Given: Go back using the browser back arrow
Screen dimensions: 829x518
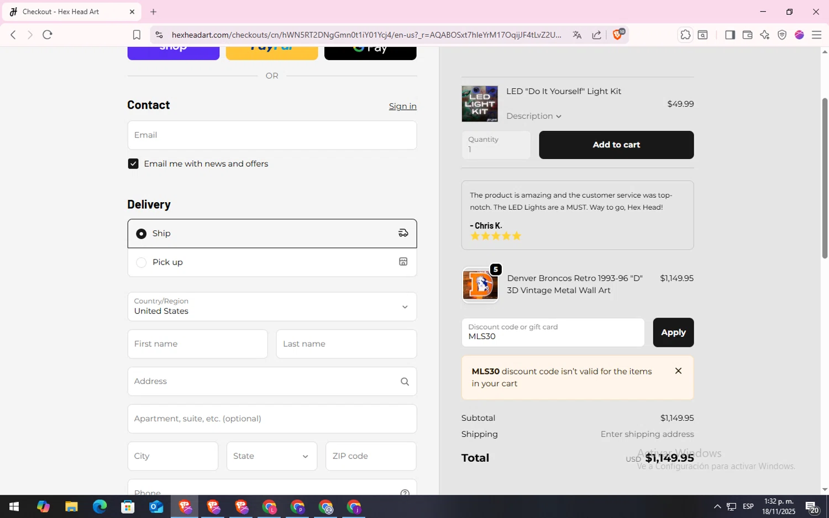Looking at the screenshot, I should tap(13, 35).
